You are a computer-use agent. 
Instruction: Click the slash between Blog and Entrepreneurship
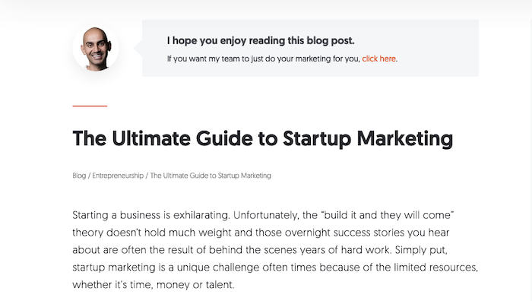(89, 176)
